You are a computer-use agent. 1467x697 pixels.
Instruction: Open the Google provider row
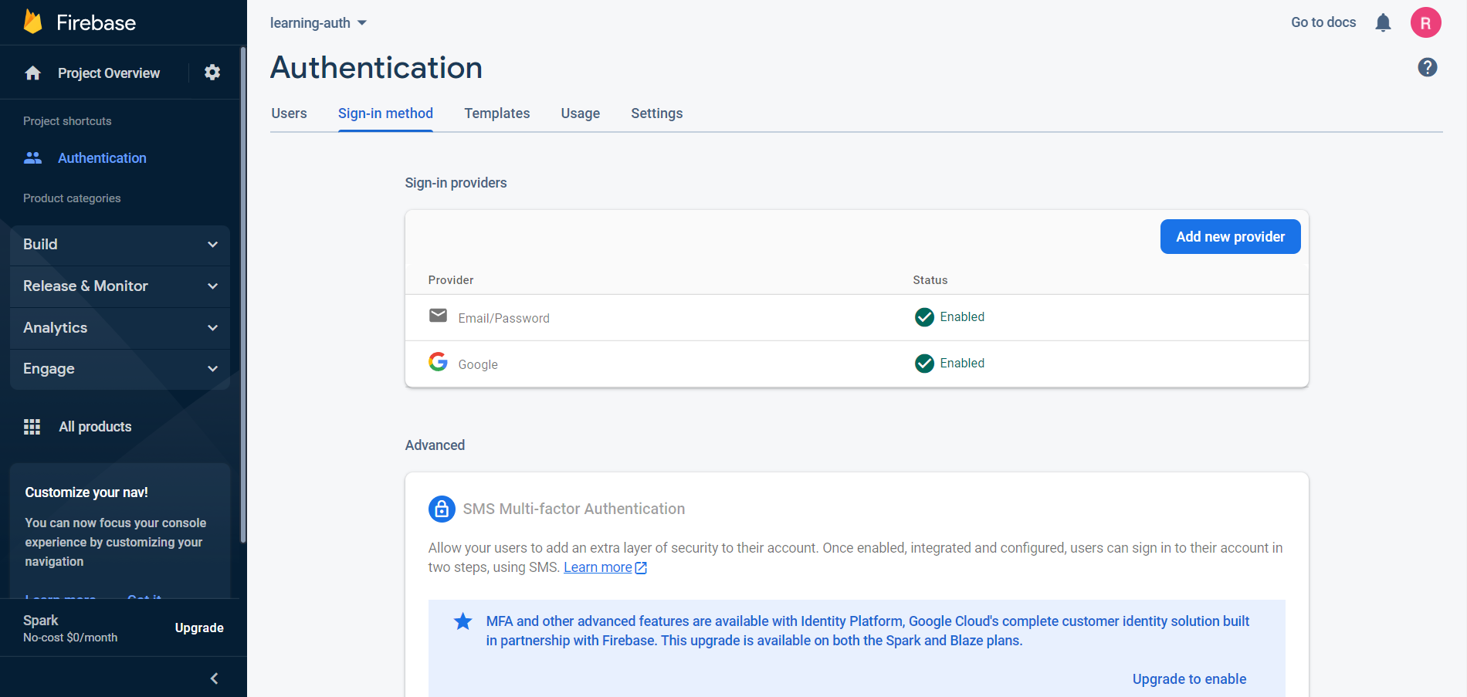click(x=856, y=364)
